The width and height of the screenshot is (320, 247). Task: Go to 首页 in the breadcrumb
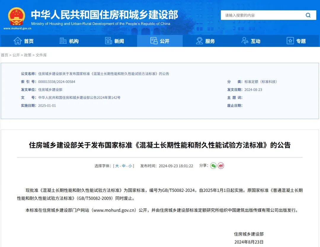[x=4, y=55]
